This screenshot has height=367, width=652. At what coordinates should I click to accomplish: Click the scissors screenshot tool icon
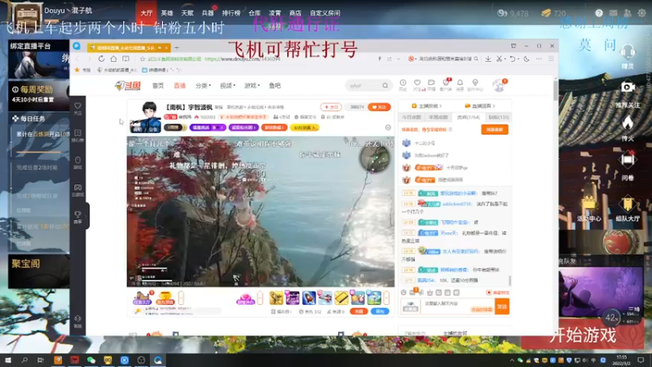(499, 59)
